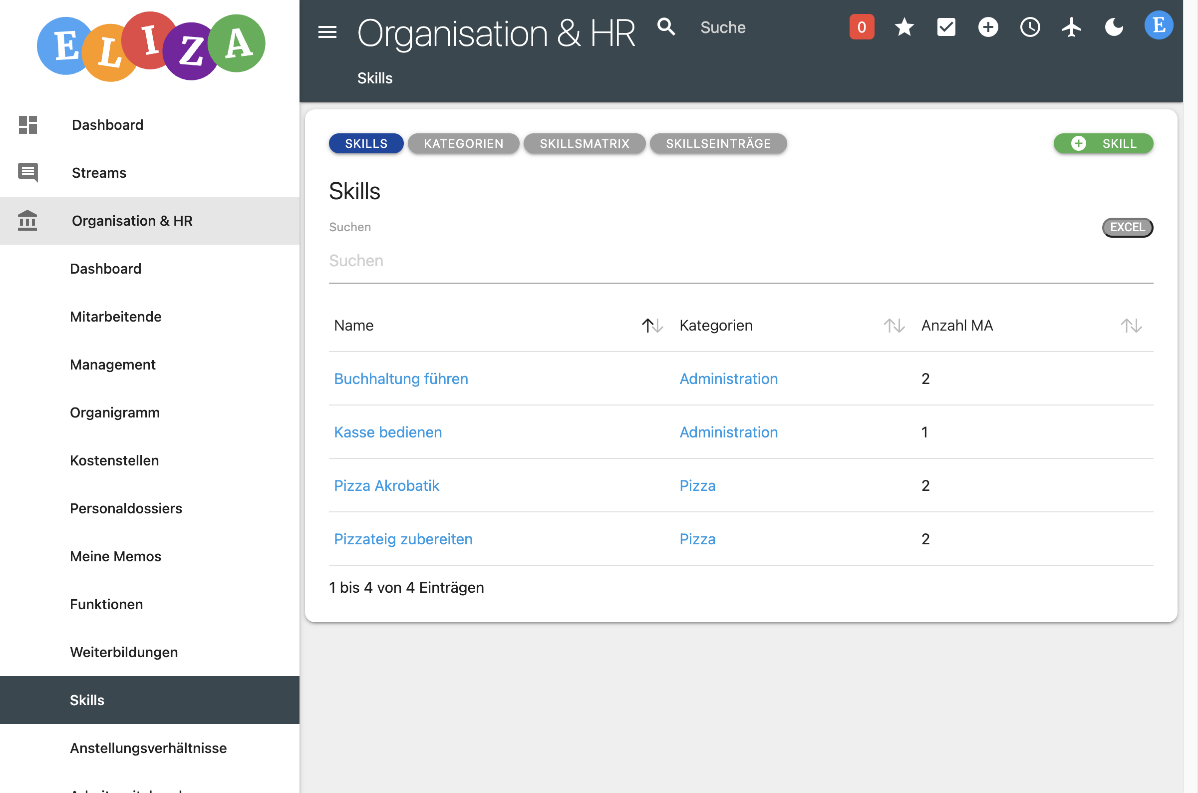Screen dimensions: 1198x793
Task: Open Administration category in Kasse bedienen row
Action: [728, 432]
